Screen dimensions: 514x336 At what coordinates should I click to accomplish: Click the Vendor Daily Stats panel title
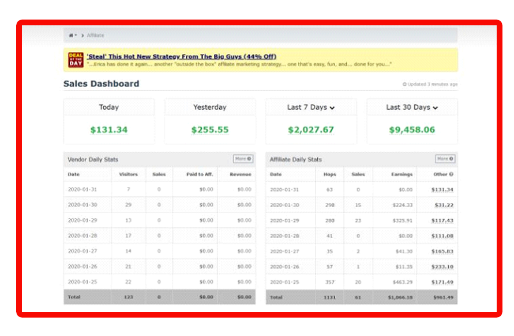93,159
